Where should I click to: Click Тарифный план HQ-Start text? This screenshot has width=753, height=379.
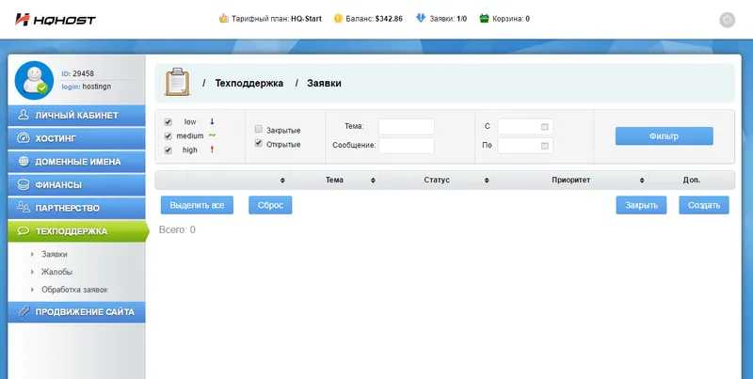click(277, 19)
